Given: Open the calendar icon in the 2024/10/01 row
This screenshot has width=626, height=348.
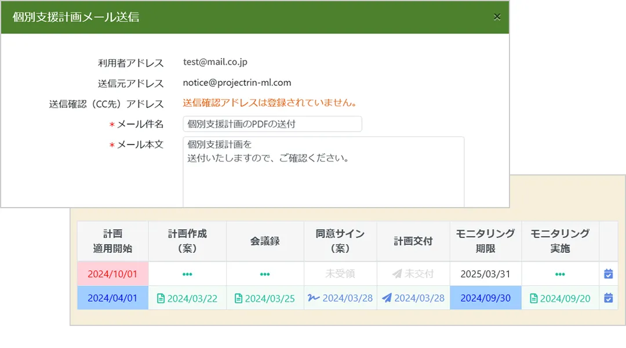Looking at the screenshot, I should 609,274.
